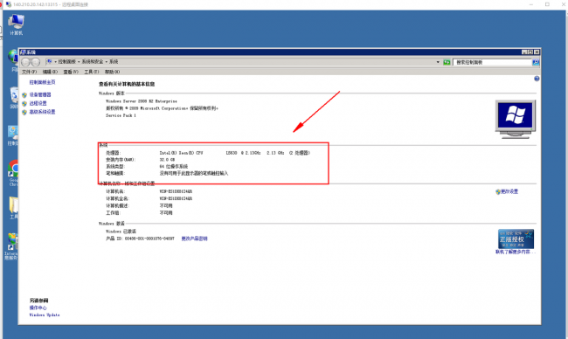Expand dropdown arrow after 系统和安全 breadcrumb
The width and height of the screenshot is (568, 339).
click(x=106, y=62)
